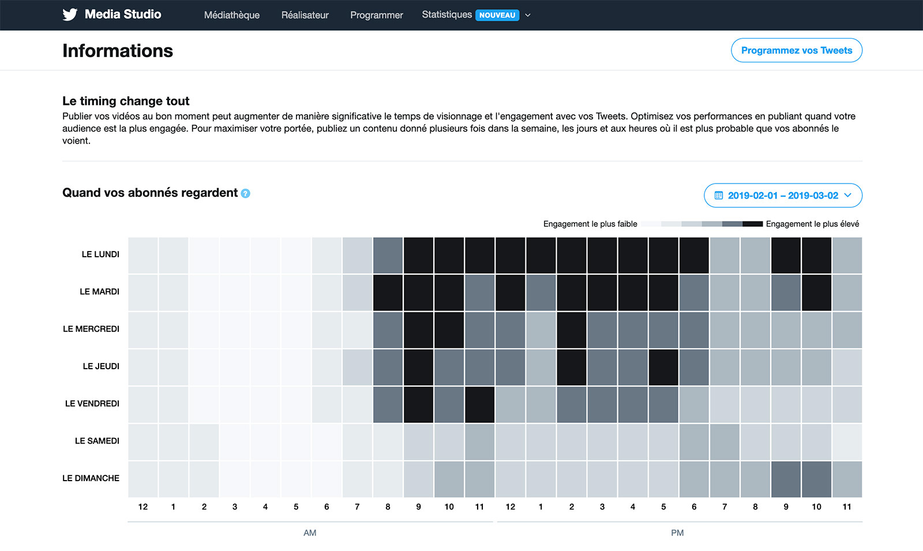Select the 'NOUVEAU' badge next to Statistiques

497,15
